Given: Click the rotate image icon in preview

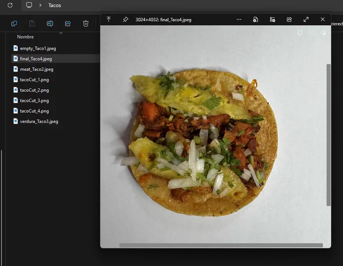Looking at the screenshot, I should 256,20.
